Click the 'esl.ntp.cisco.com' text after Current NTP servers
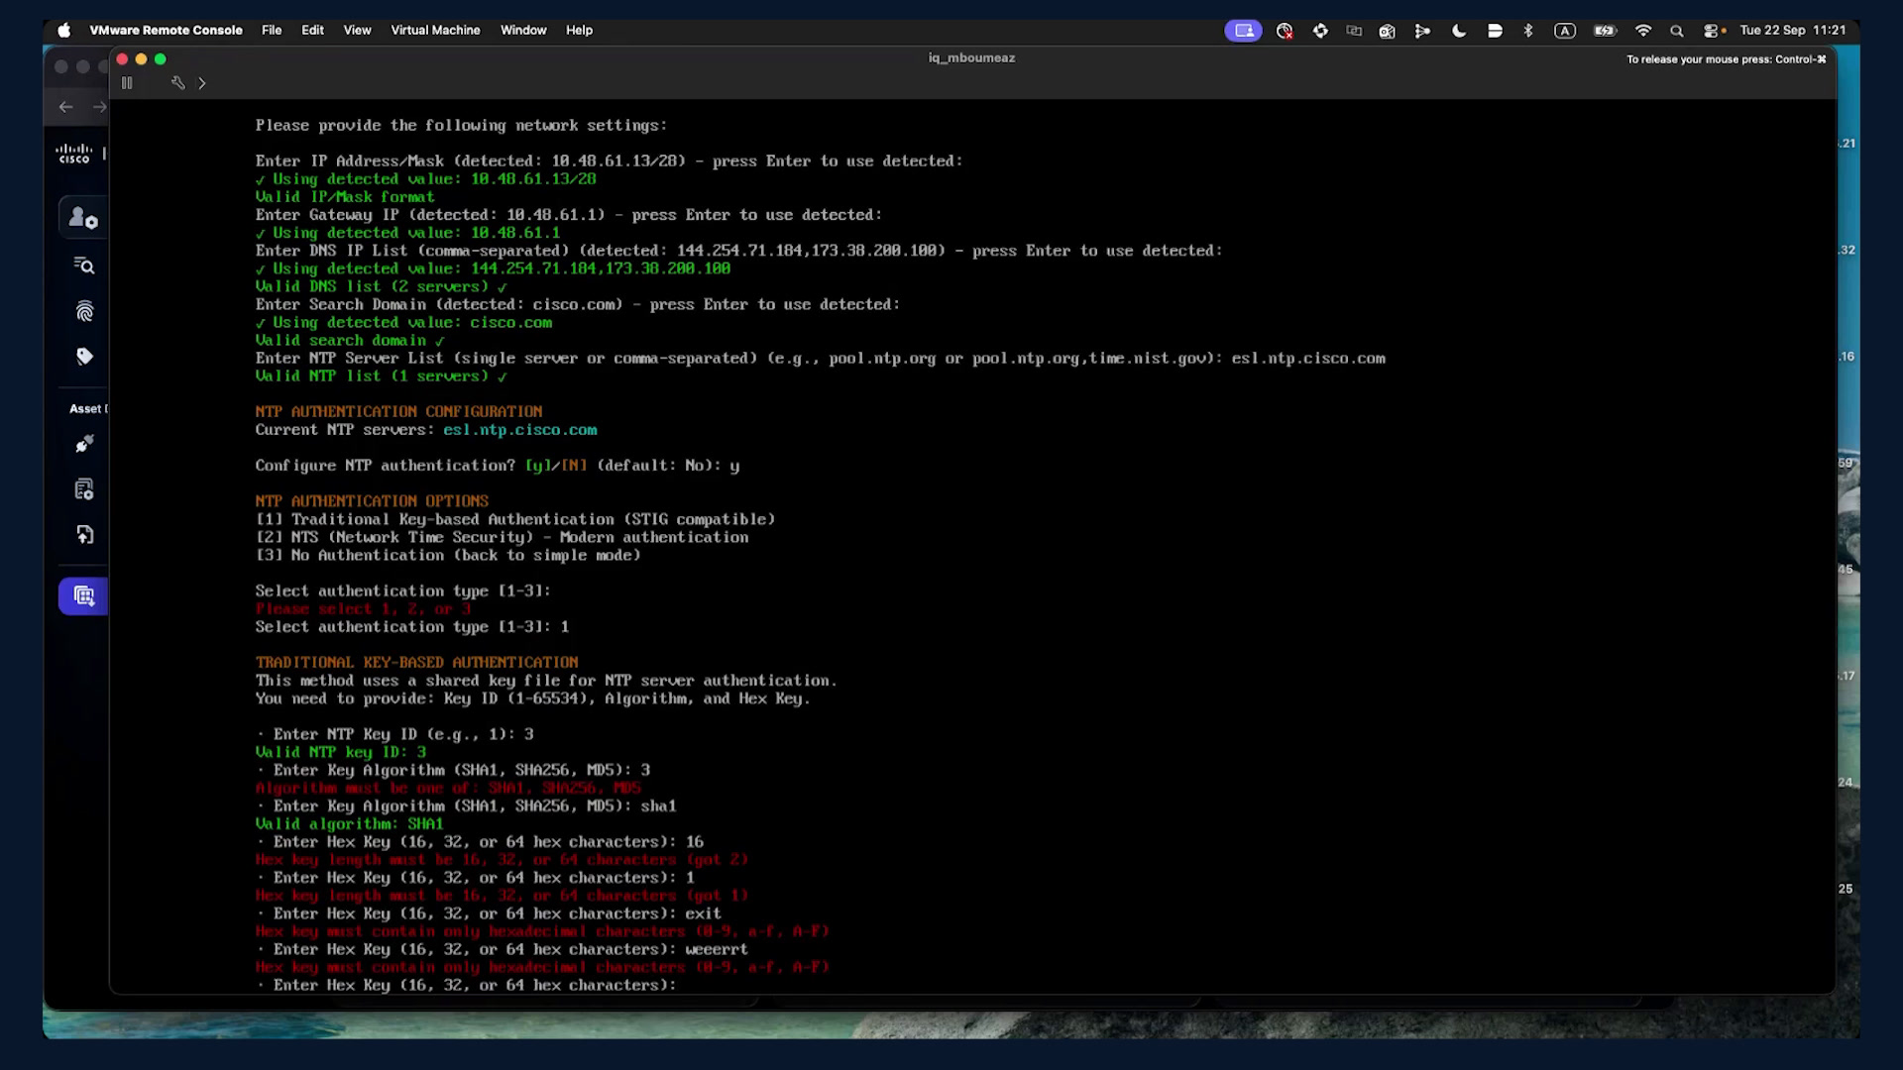 [520, 430]
